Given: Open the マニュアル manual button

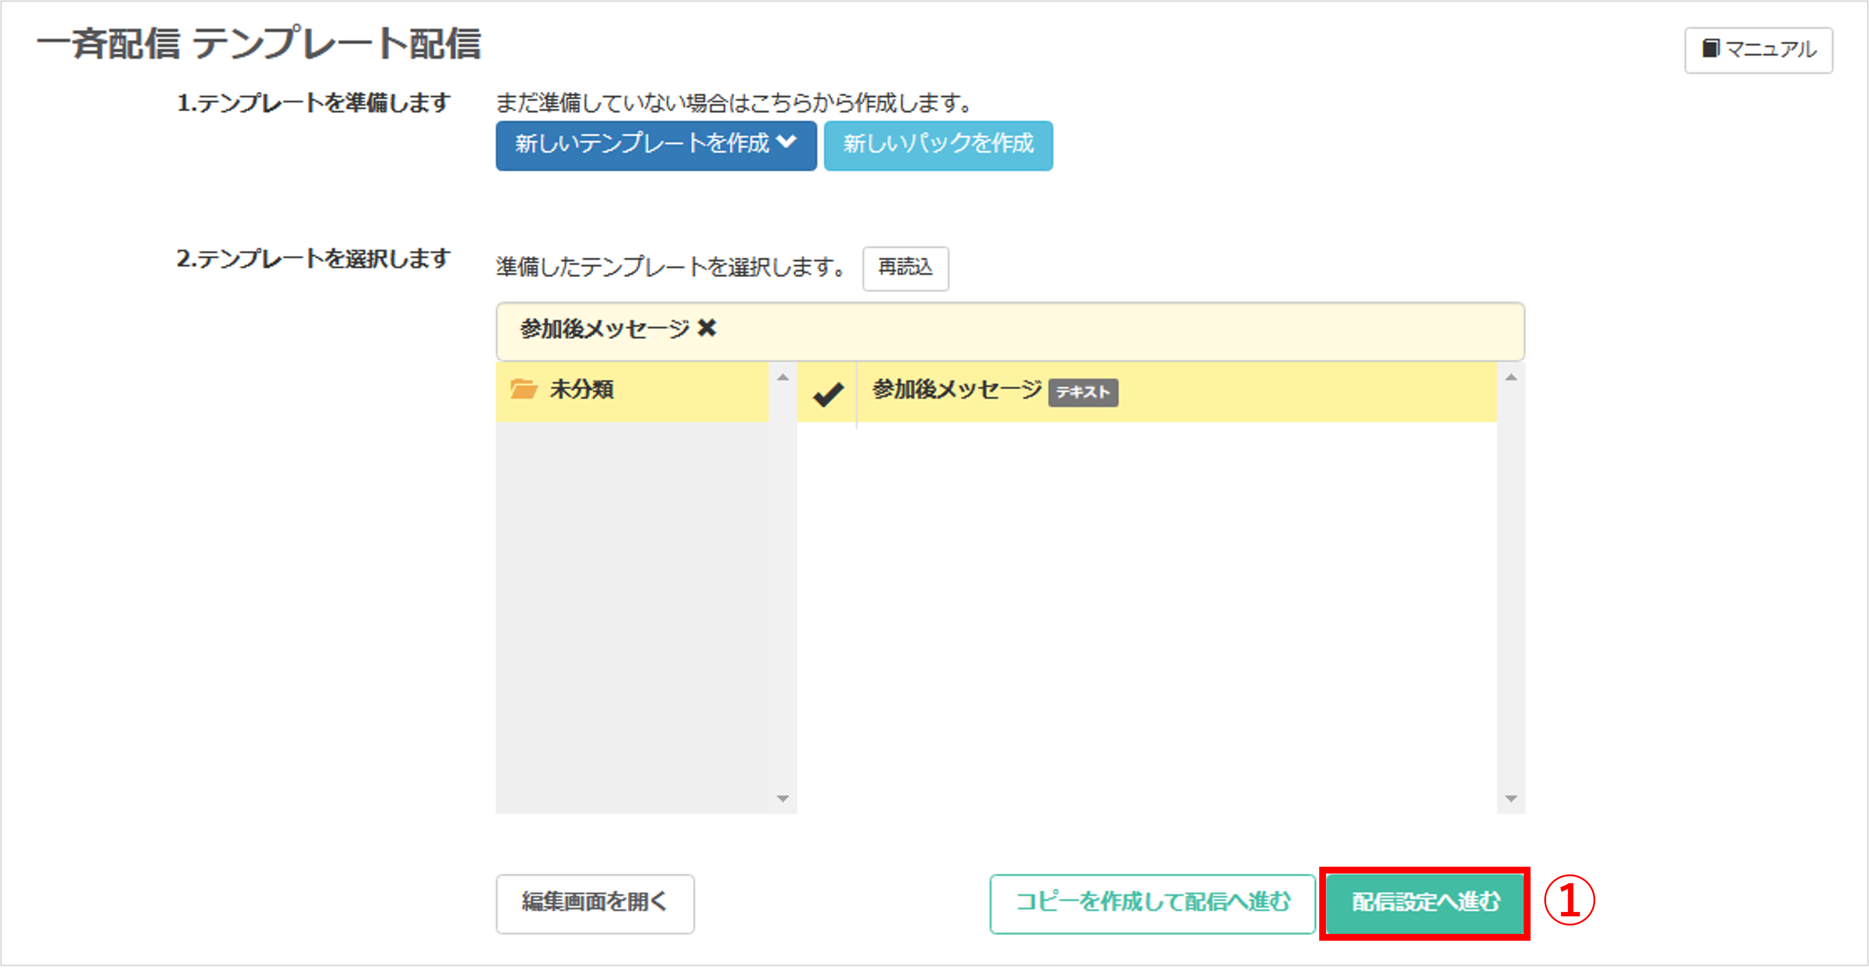Looking at the screenshot, I should (x=1758, y=50).
